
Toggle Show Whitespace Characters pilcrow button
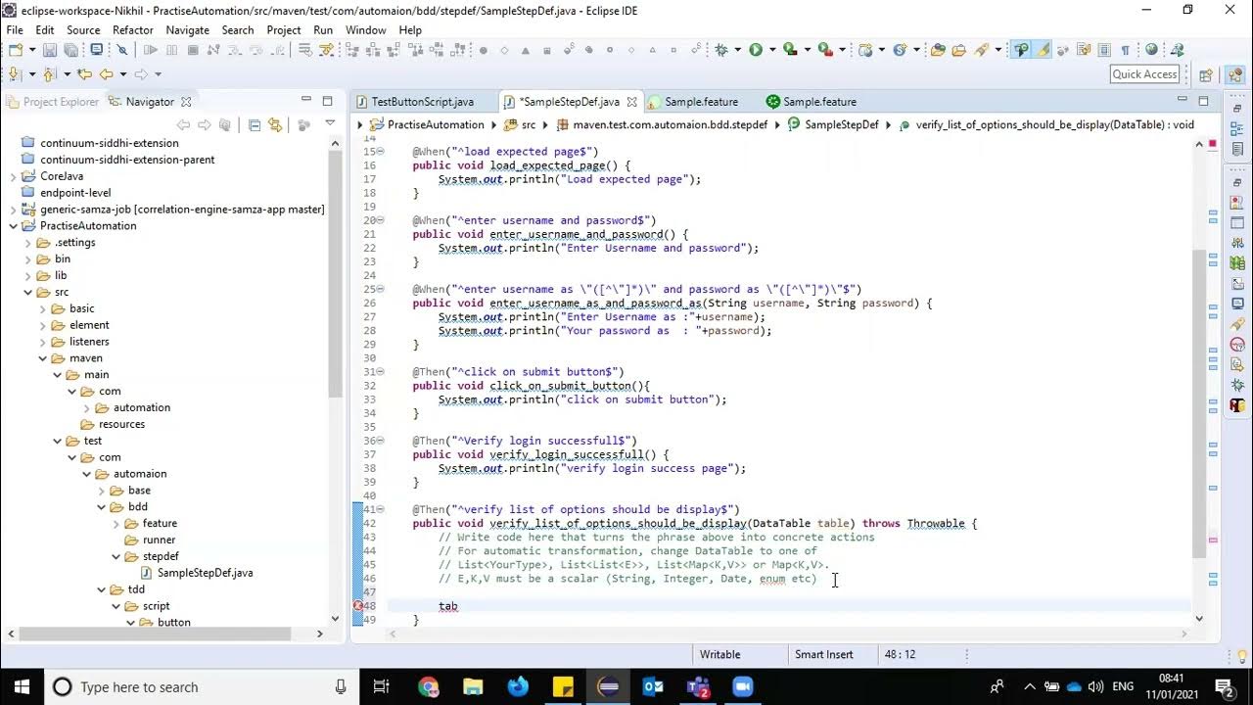coord(1125,49)
